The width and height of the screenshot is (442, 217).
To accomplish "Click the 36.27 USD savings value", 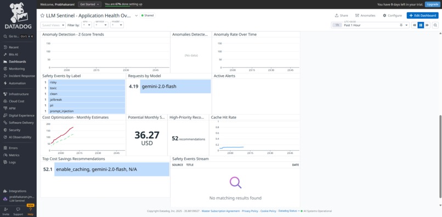I will (147, 138).
